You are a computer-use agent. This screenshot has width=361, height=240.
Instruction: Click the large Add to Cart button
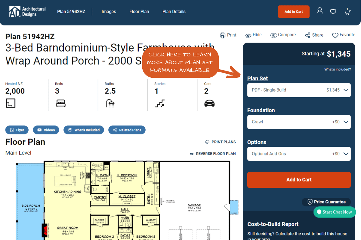point(299,180)
